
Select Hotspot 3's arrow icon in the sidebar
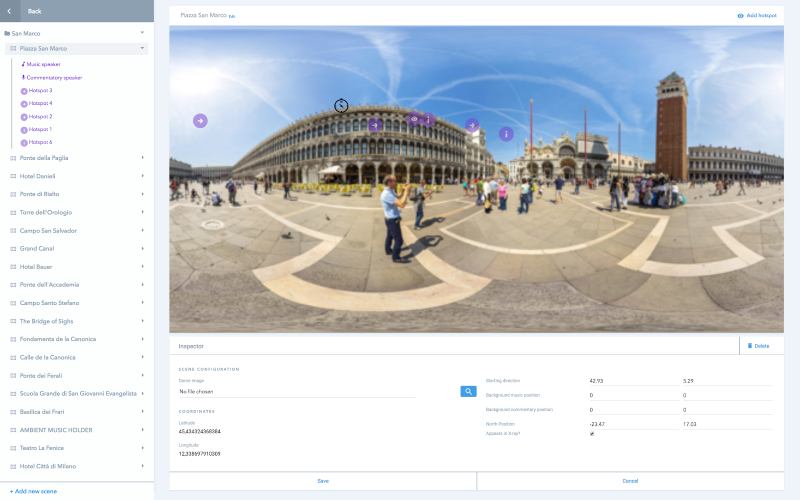tap(24, 90)
